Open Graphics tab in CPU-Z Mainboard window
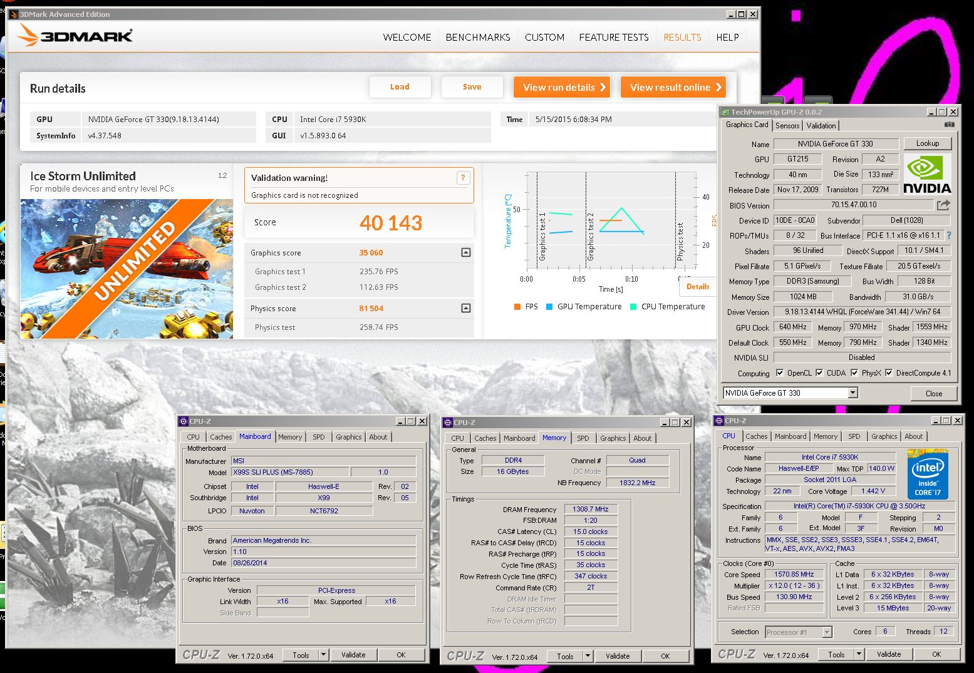 (348, 437)
